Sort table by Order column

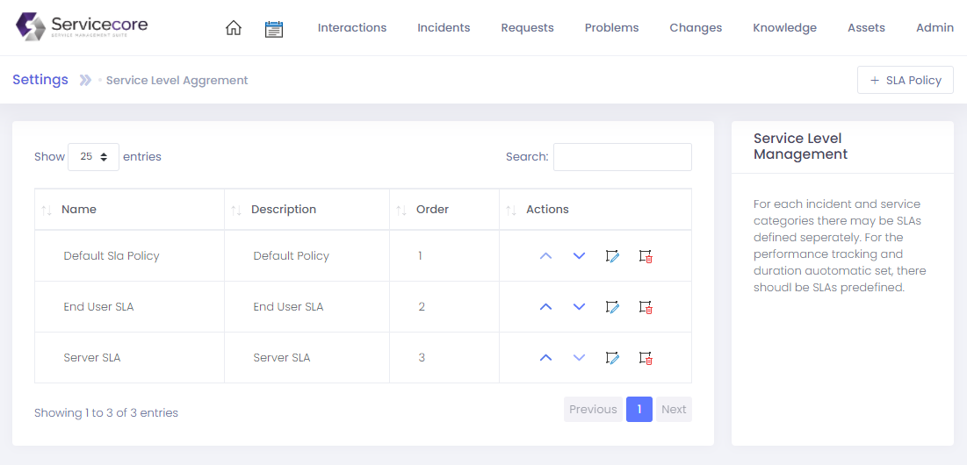pos(432,210)
